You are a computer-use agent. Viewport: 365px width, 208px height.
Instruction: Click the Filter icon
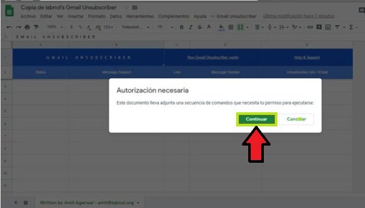tap(337, 28)
